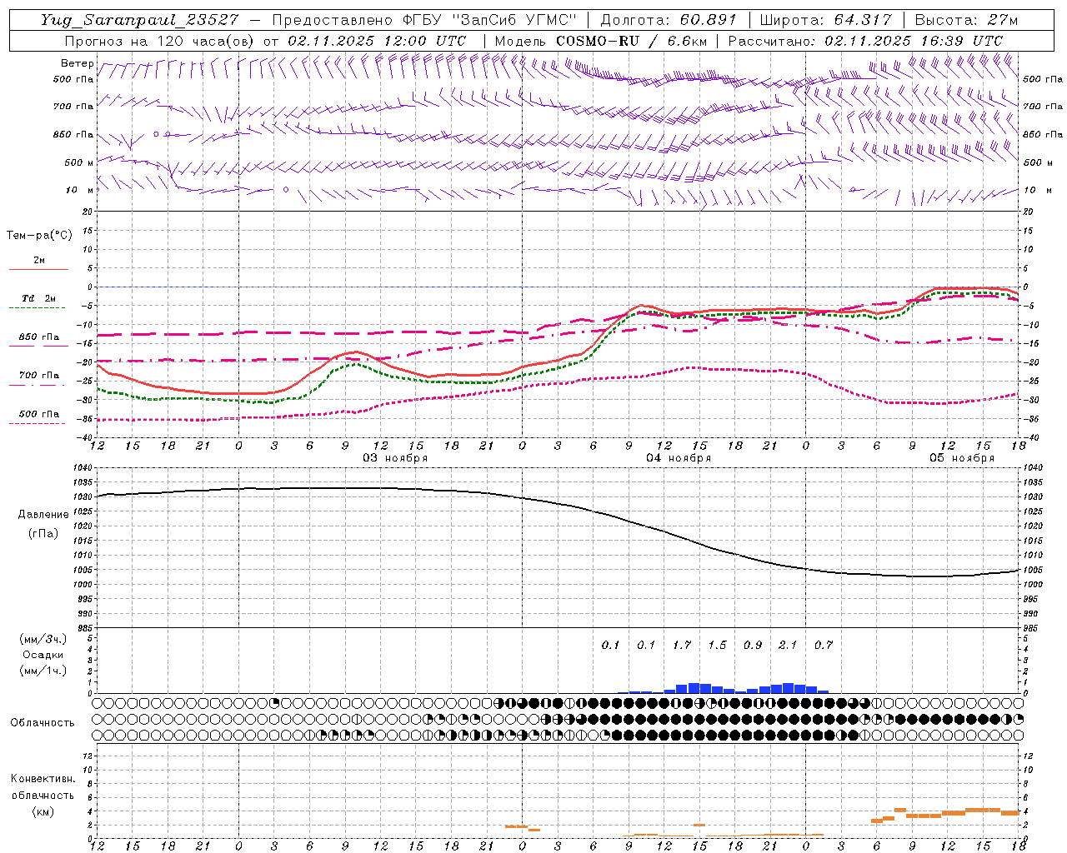This screenshot has width=1067, height=853.
Task: Click the 0.7 precipitation value
Action: 824,645
